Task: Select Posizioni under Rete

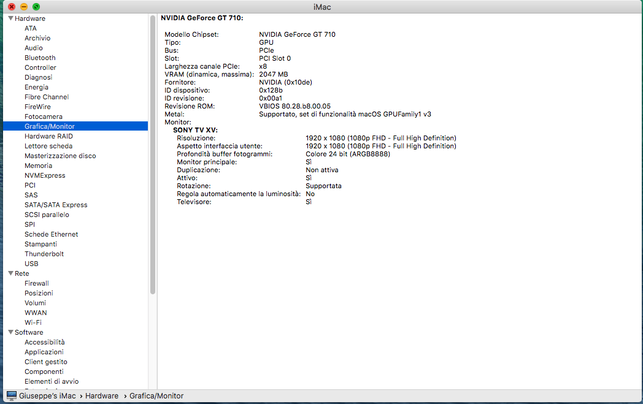Action: [x=39, y=294]
